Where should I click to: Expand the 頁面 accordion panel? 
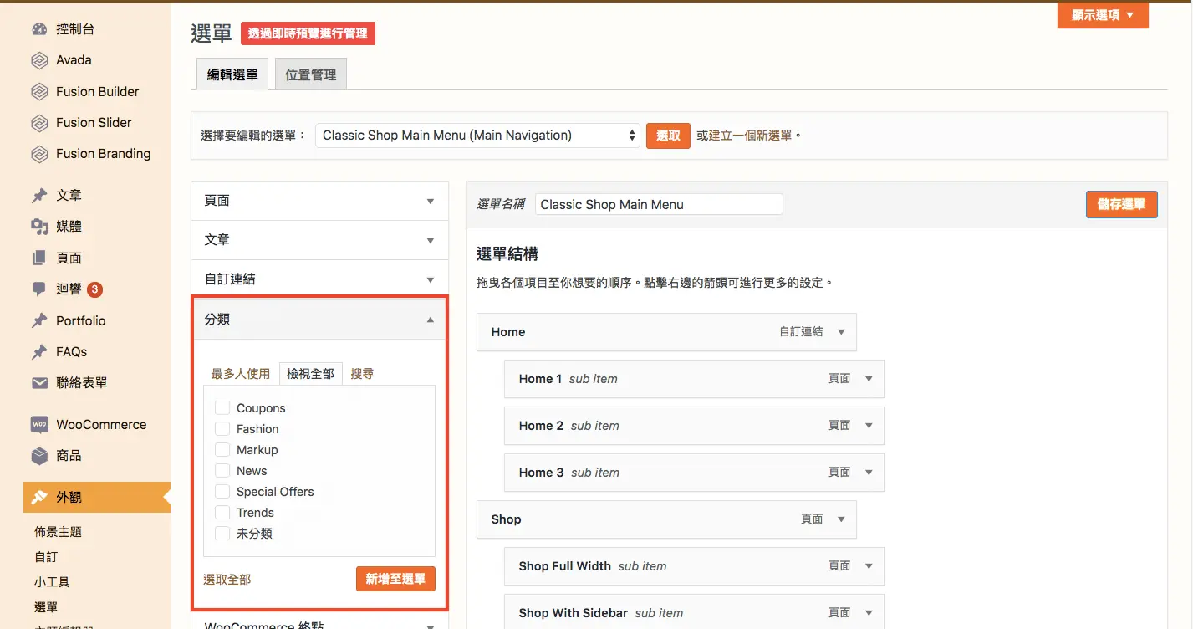tap(319, 201)
